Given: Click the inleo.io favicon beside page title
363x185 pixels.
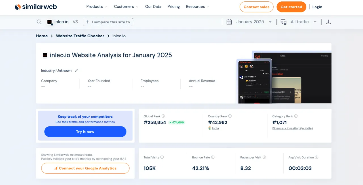Looking at the screenshot, I should coord(45,55).
